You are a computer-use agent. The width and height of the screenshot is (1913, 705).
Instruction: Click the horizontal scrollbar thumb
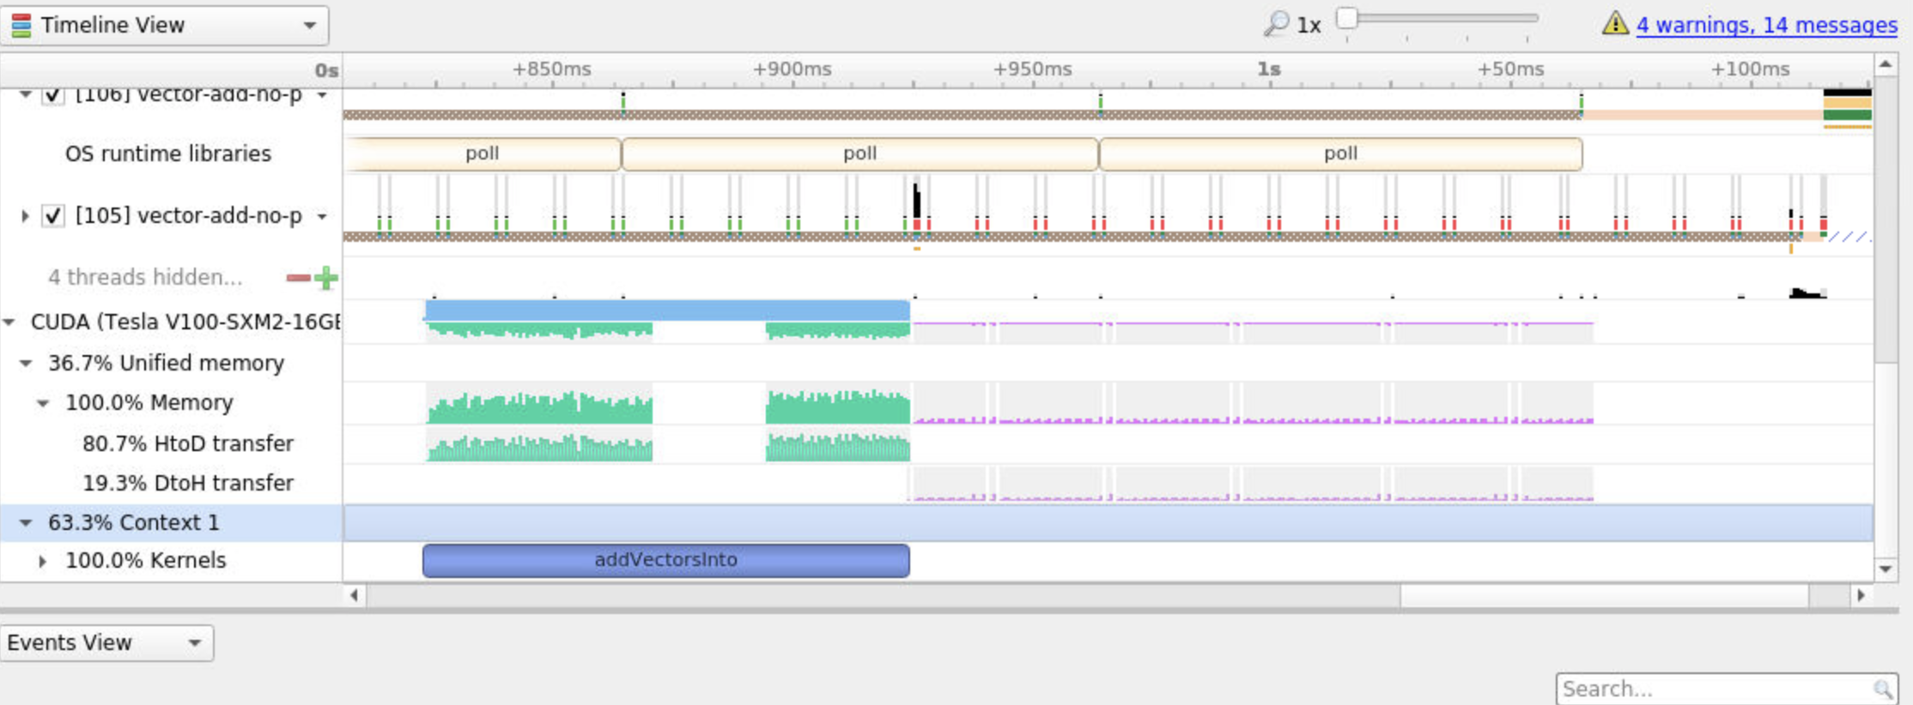(x=1604, y=595)
